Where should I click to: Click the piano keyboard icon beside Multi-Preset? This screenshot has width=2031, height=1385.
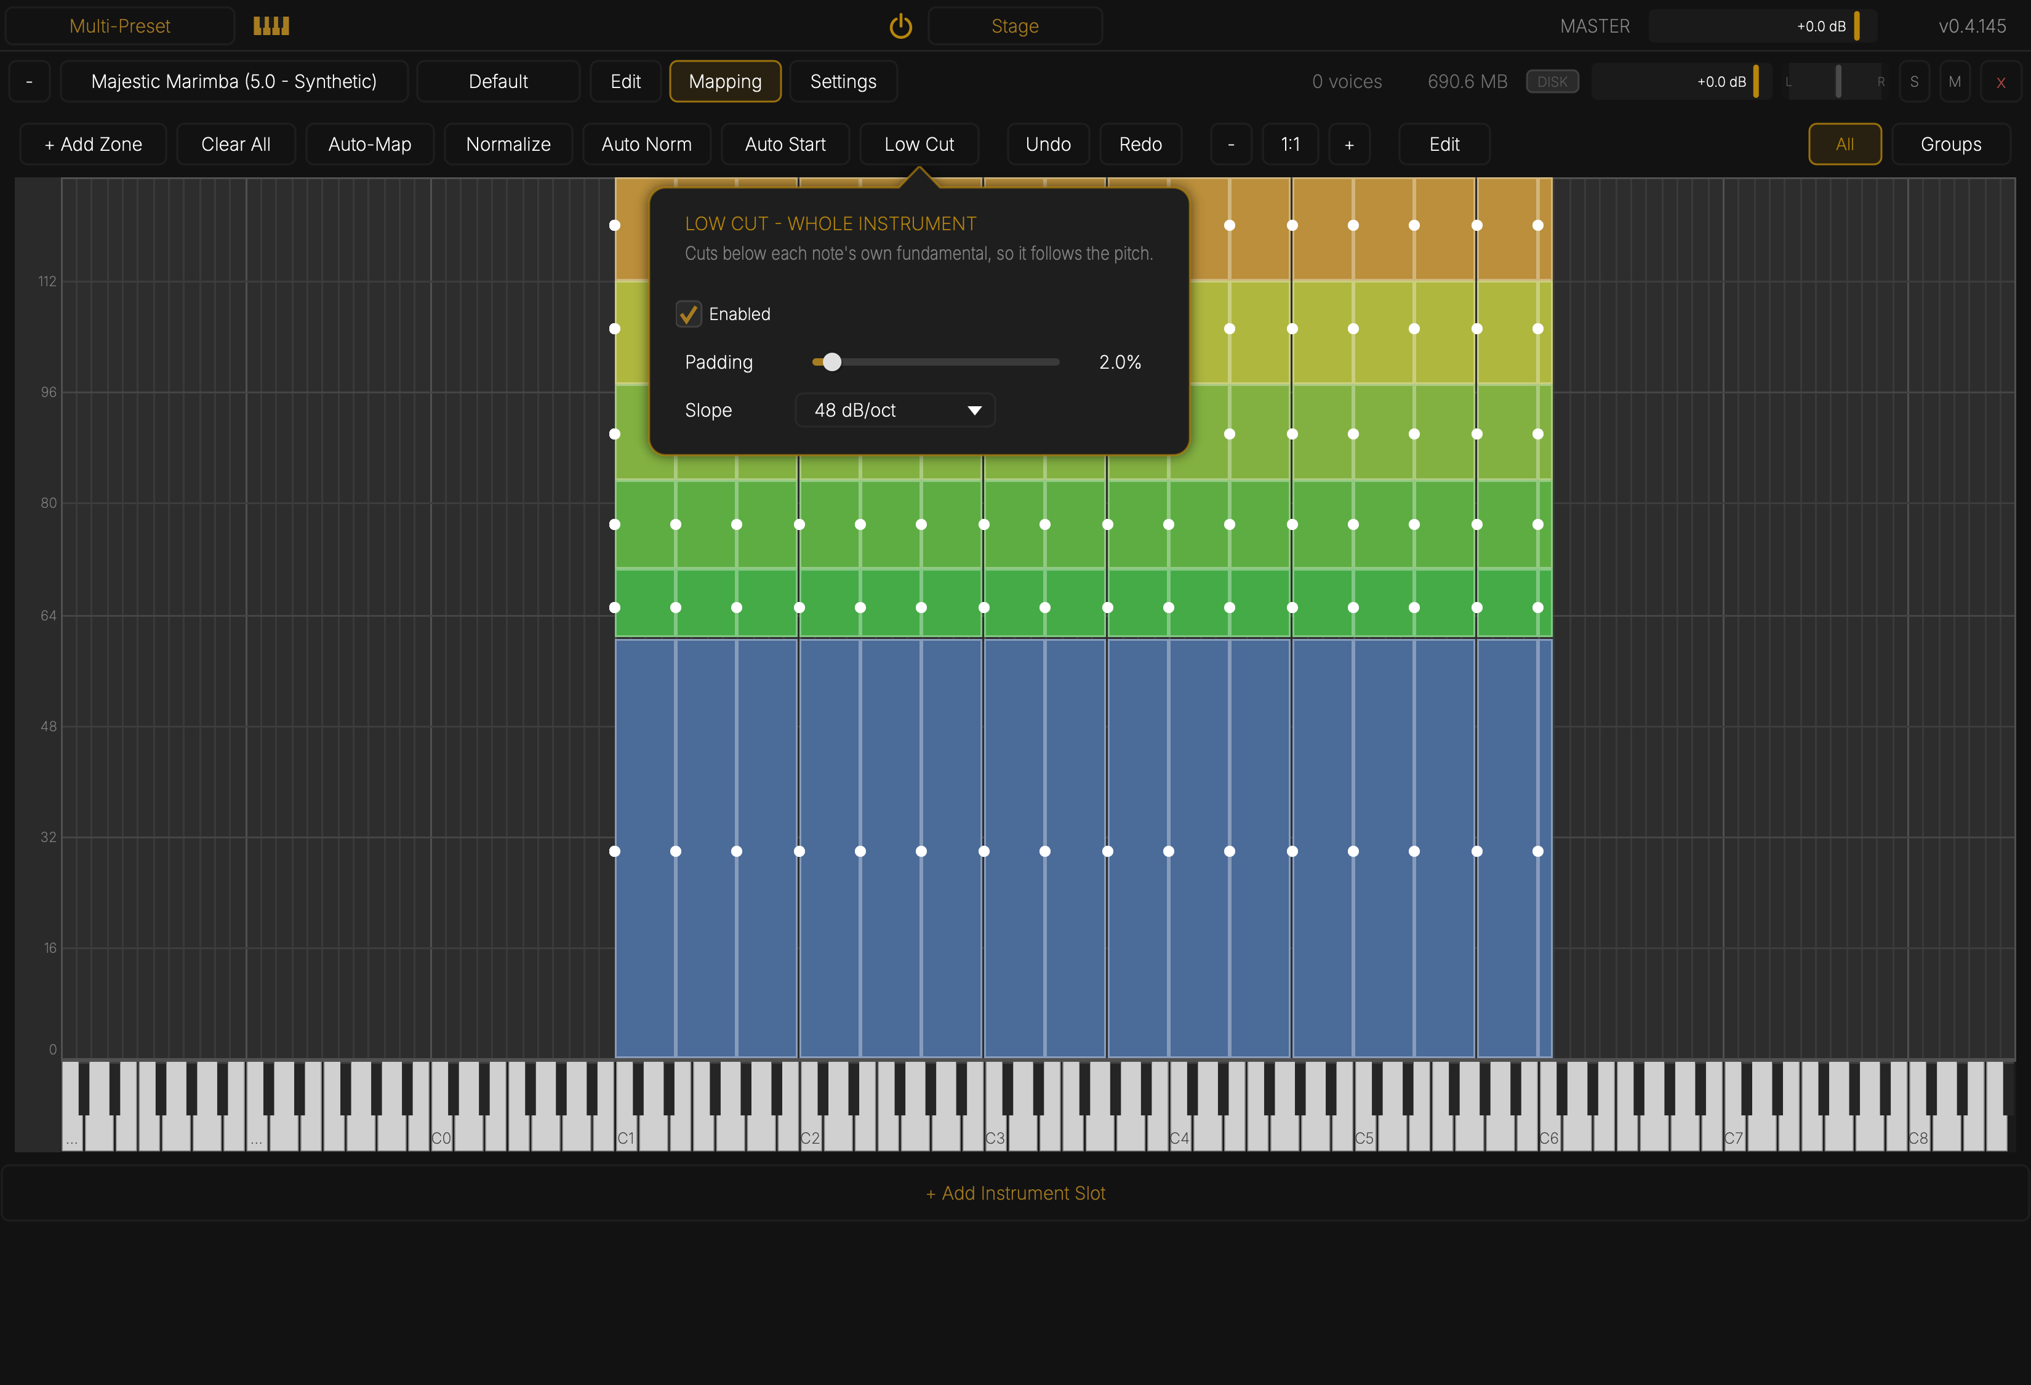(x=271, y=26)
